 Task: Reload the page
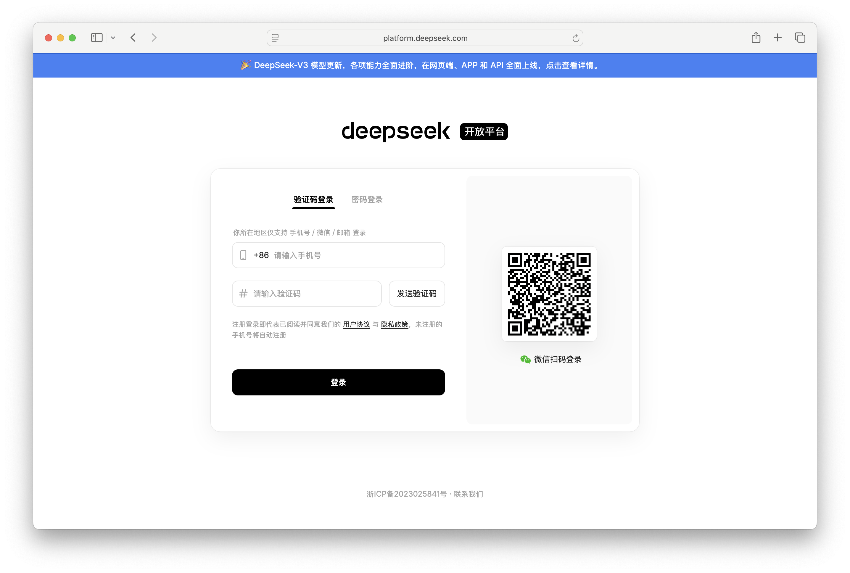click(576, 38)
